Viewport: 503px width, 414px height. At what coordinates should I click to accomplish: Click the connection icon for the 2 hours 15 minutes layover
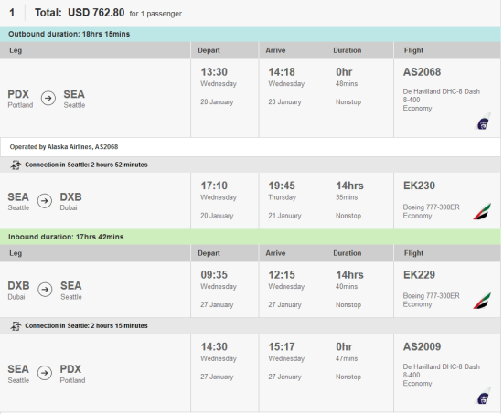coord(16,326)
